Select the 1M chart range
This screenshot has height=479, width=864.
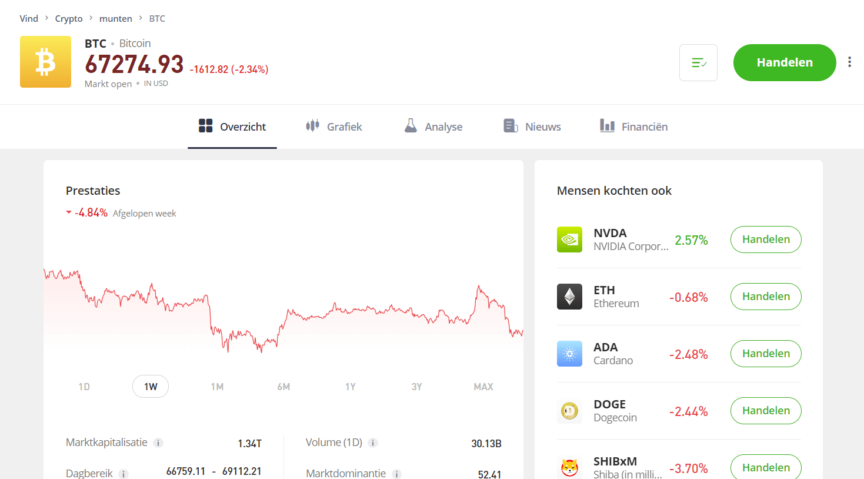[217, 387]
